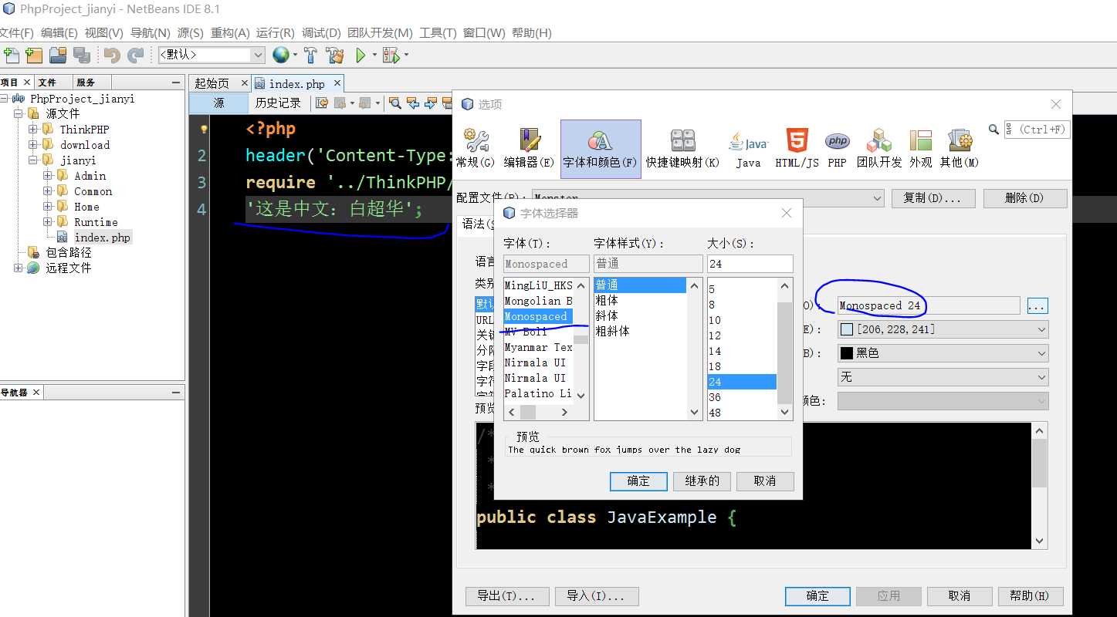The width and height of the screenshot is (1117, 617).
Task: Open the 工具(T) menu
Action: 438,33
